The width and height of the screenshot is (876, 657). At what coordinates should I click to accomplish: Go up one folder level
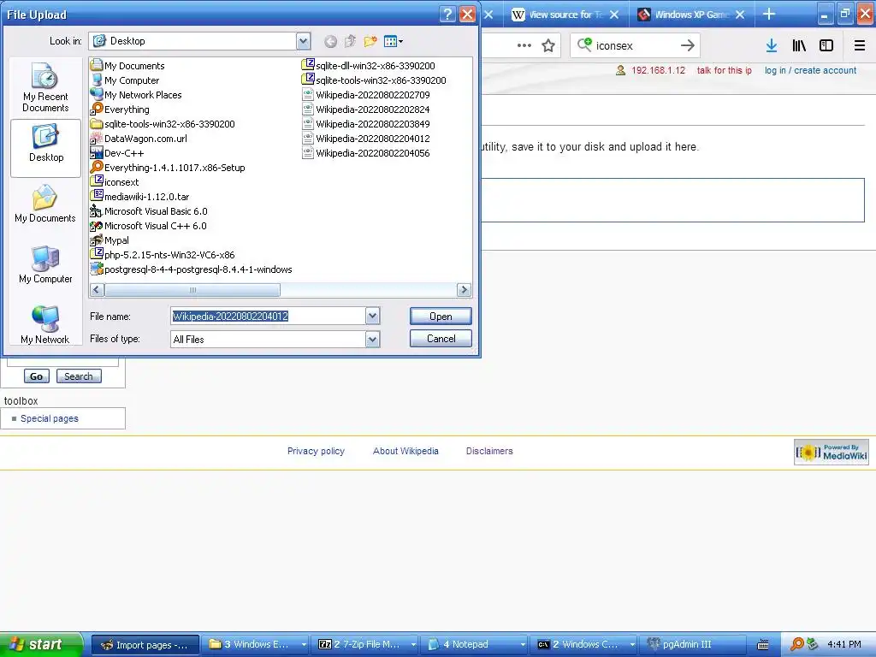point(350,41)
